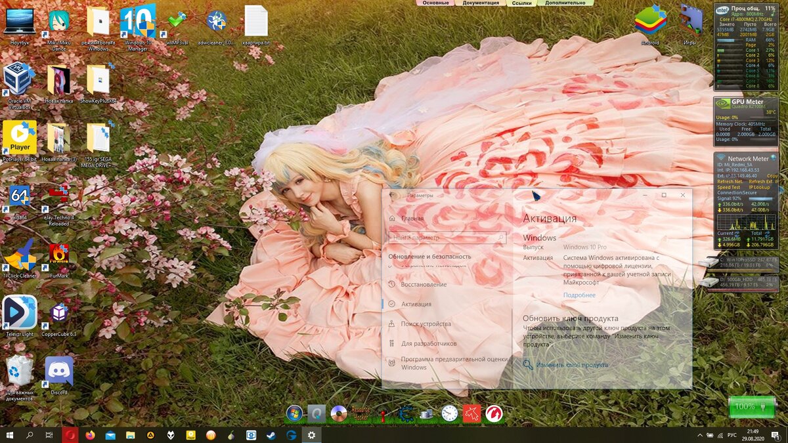Switch the РУС input language indicator
The height and width of the screenshot is (443, 788).
pos(732,434)
